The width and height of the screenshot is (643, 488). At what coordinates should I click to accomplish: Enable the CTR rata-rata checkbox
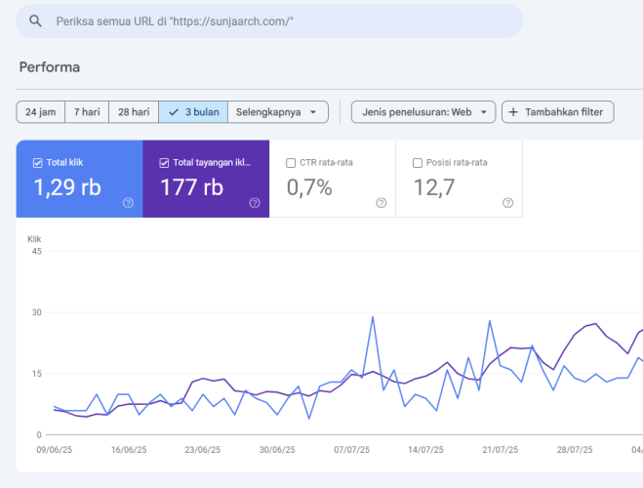[x=291, y=163]
